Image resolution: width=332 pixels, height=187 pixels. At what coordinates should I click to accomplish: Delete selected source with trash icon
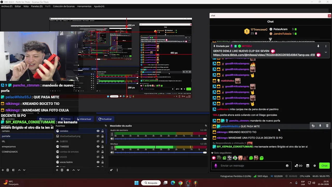click(x=62, y=170)
